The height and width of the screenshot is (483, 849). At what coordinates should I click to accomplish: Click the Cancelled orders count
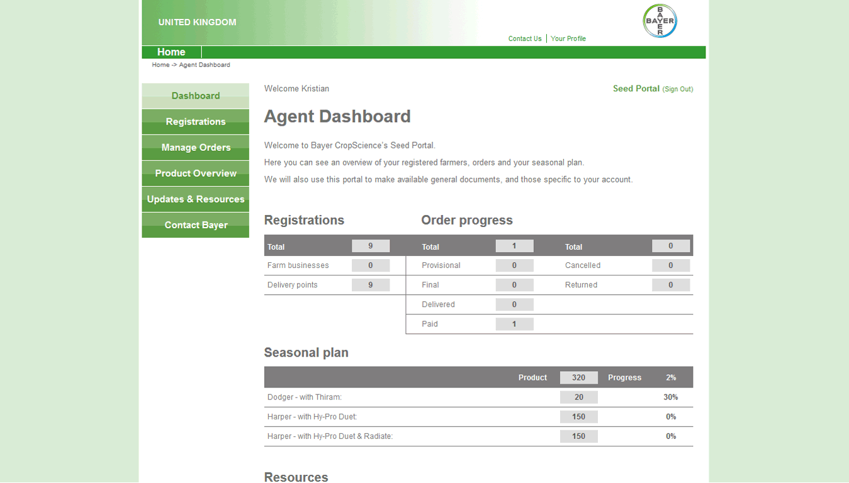pyautogui.click(x=671, y=265)
